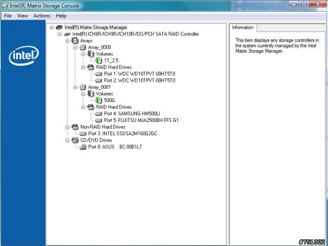Close the Matrix Storage Console window
The width and height of the screenshot is (328, 246).
(x=318, y=4)
